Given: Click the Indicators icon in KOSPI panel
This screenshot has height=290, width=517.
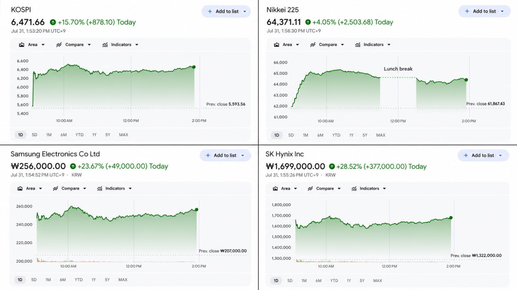Looking at the screenshot, I should coord(105,45).
